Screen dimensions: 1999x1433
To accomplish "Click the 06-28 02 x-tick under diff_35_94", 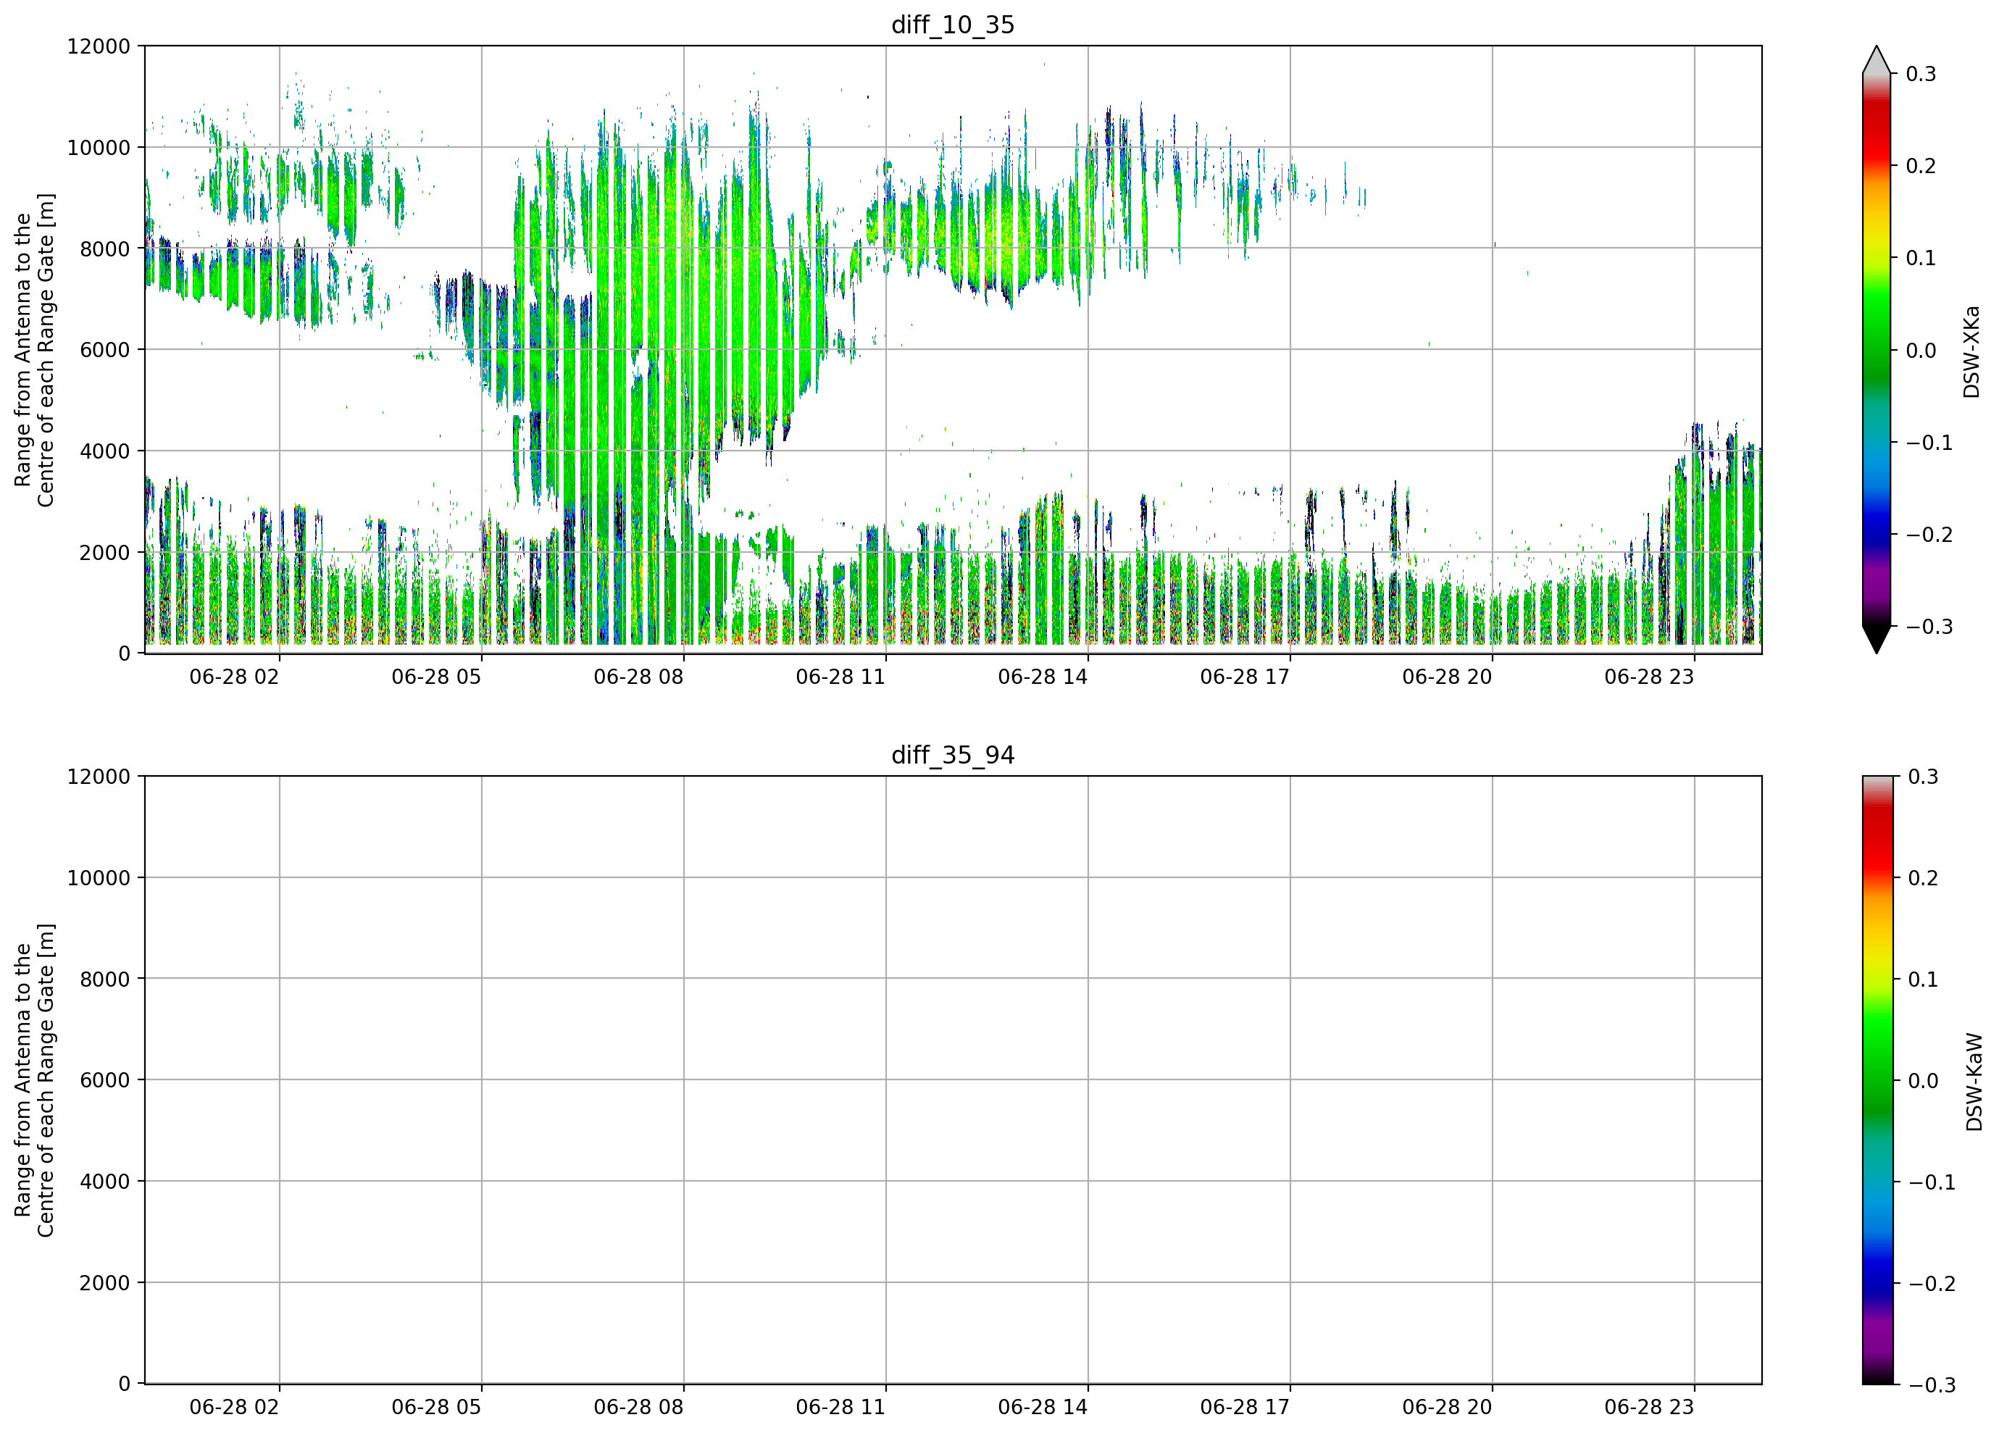I will pos(235,1408).
